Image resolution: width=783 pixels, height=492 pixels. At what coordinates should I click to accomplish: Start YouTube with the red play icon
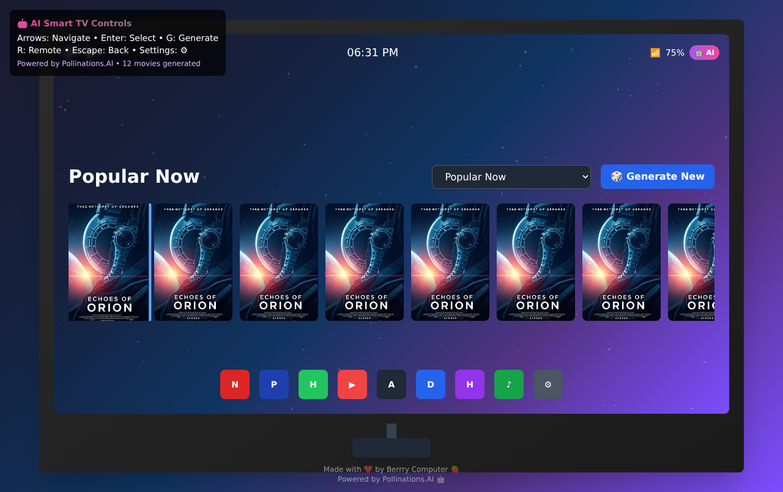pyautogui.click(x=352, y=384)
